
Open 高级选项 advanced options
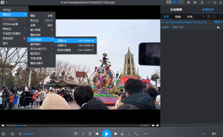click(14, 38)
